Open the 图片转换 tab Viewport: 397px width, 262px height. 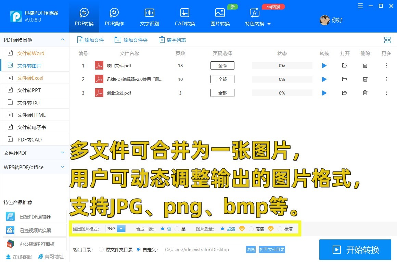220,17
